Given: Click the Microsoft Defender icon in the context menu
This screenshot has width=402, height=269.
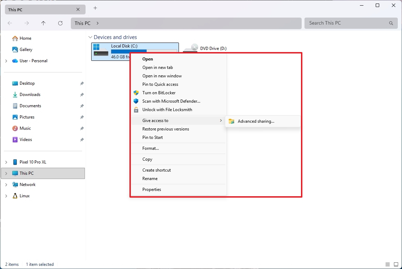Looking at the screenshot, I should click(x=136, y=101).
